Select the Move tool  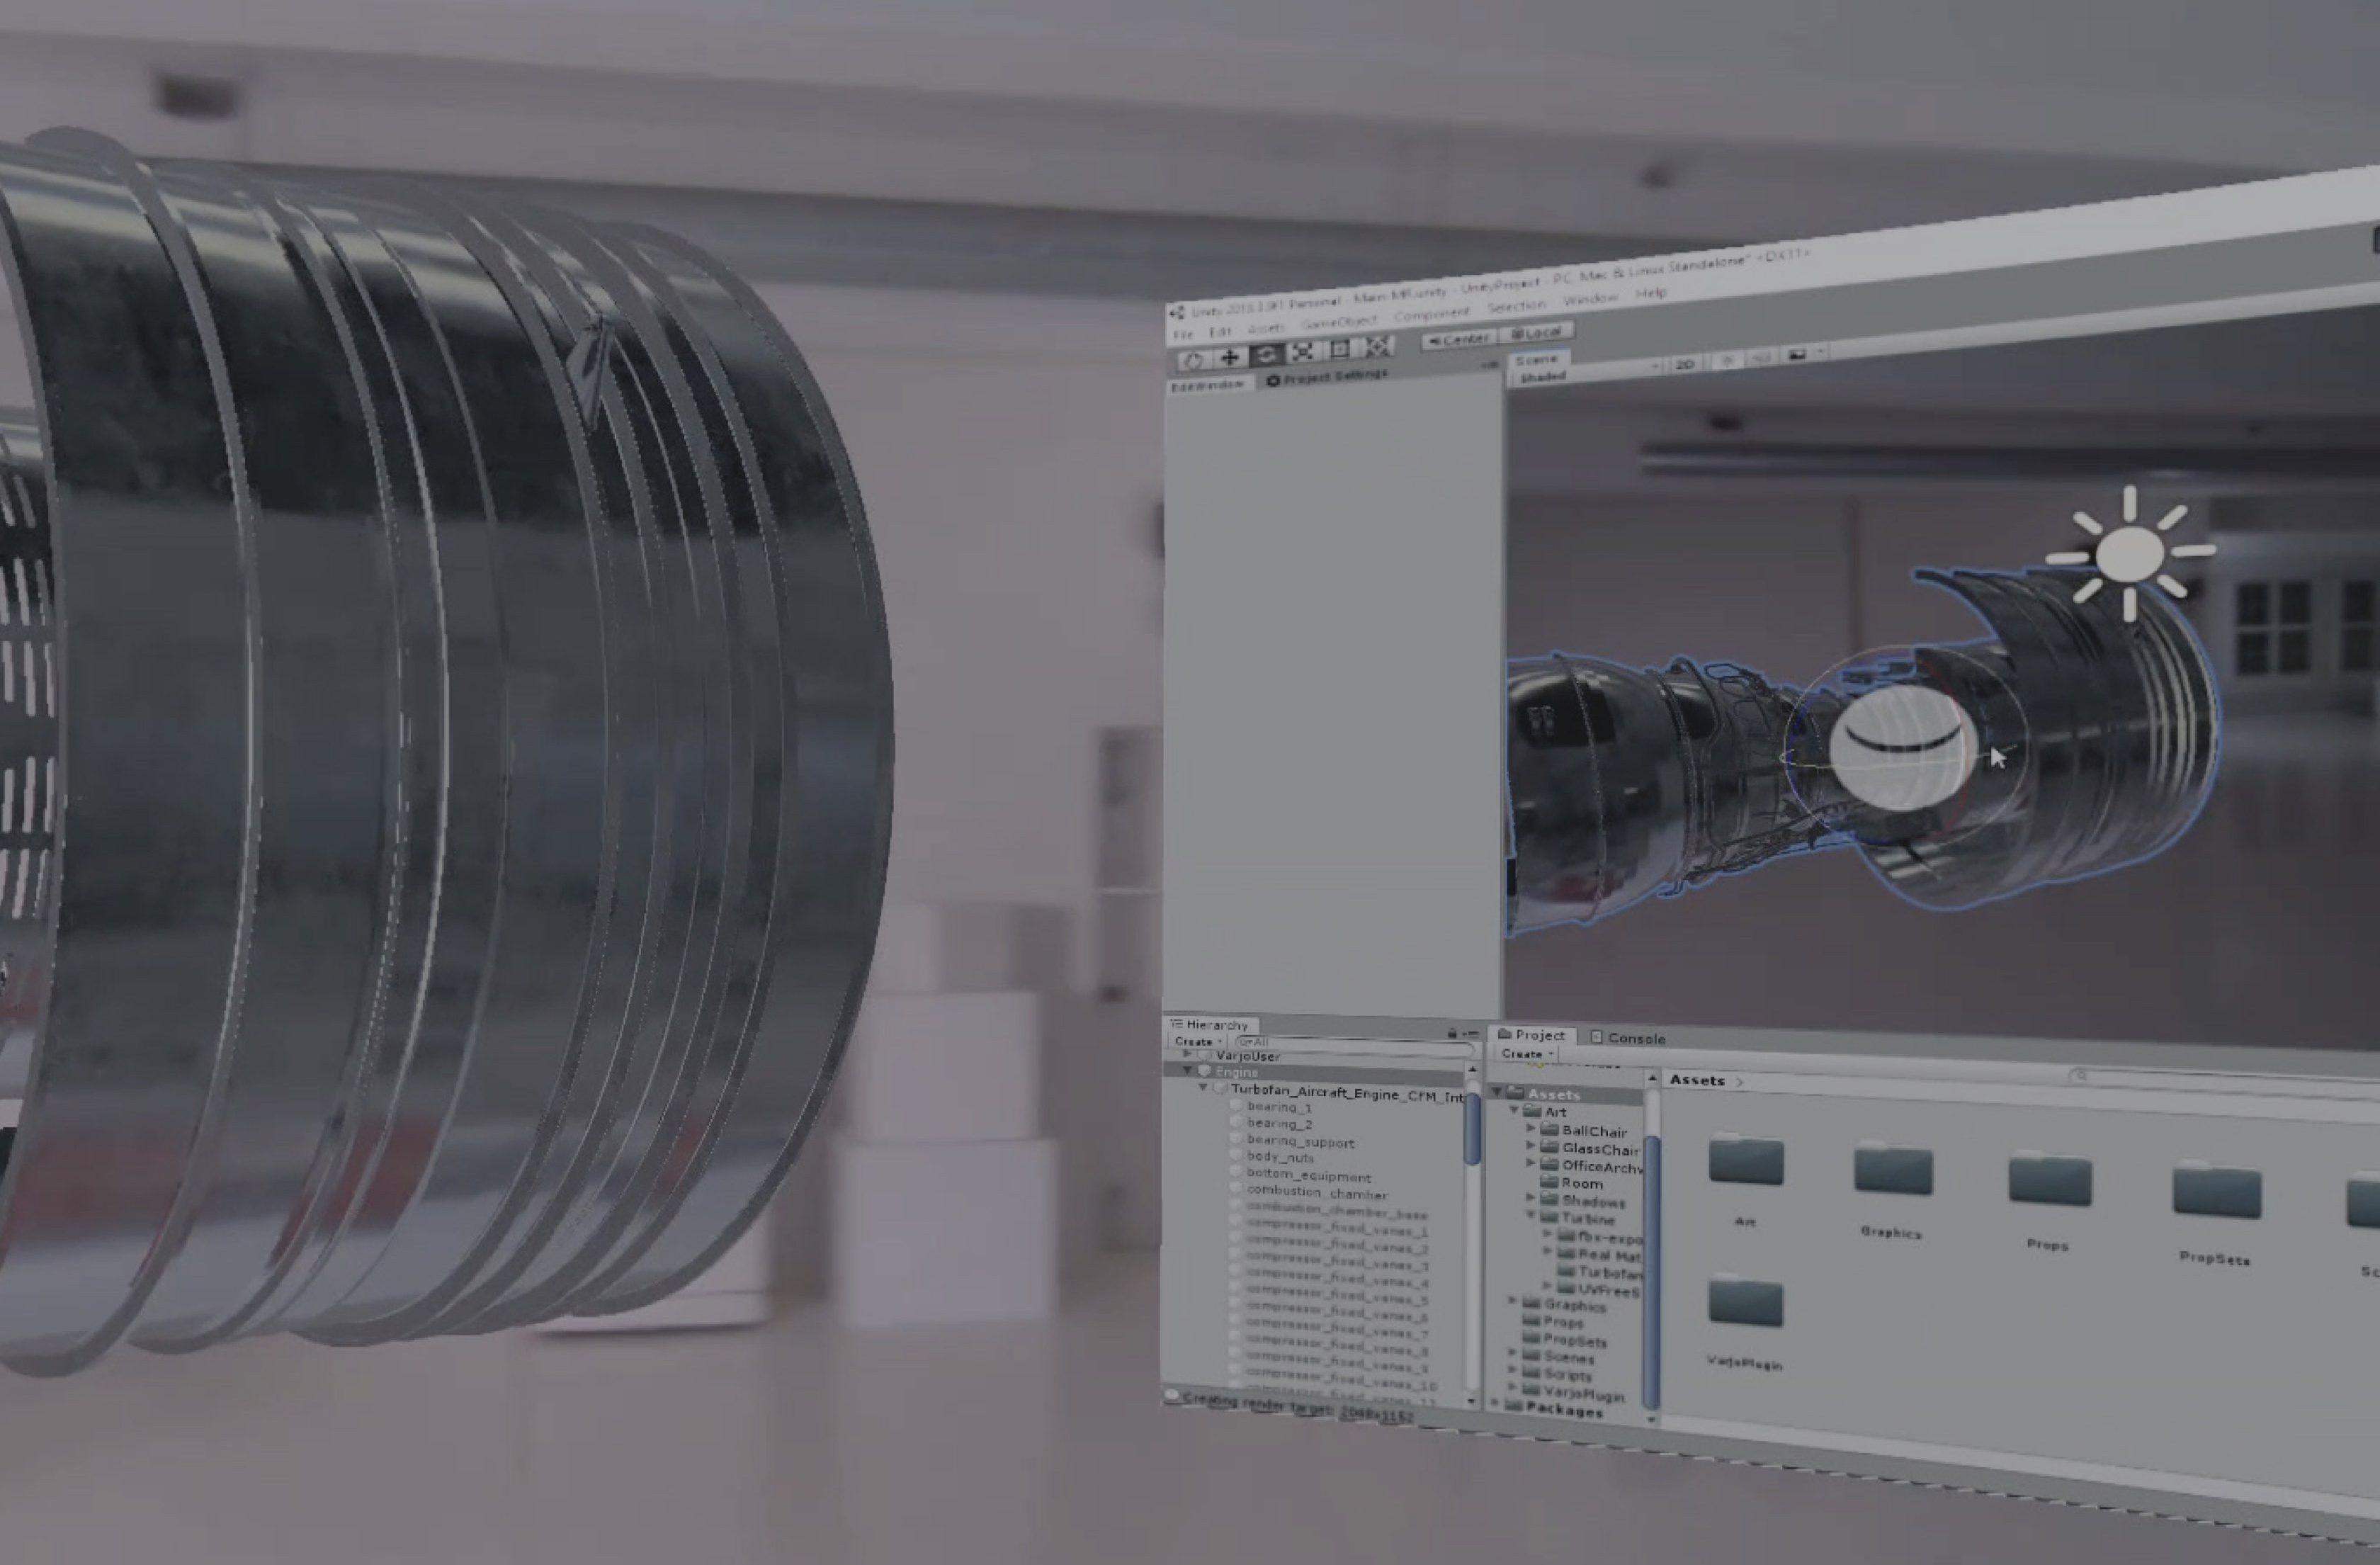[x=1229, y=357]
